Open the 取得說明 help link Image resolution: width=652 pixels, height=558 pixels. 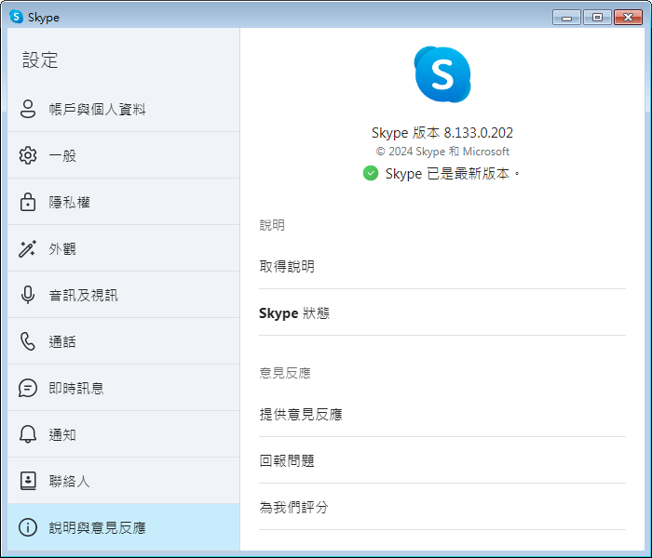(287, 266)
